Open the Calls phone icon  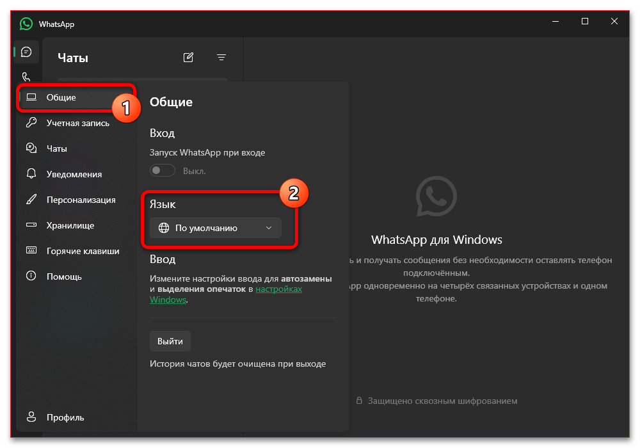click(x=26, y=76)
